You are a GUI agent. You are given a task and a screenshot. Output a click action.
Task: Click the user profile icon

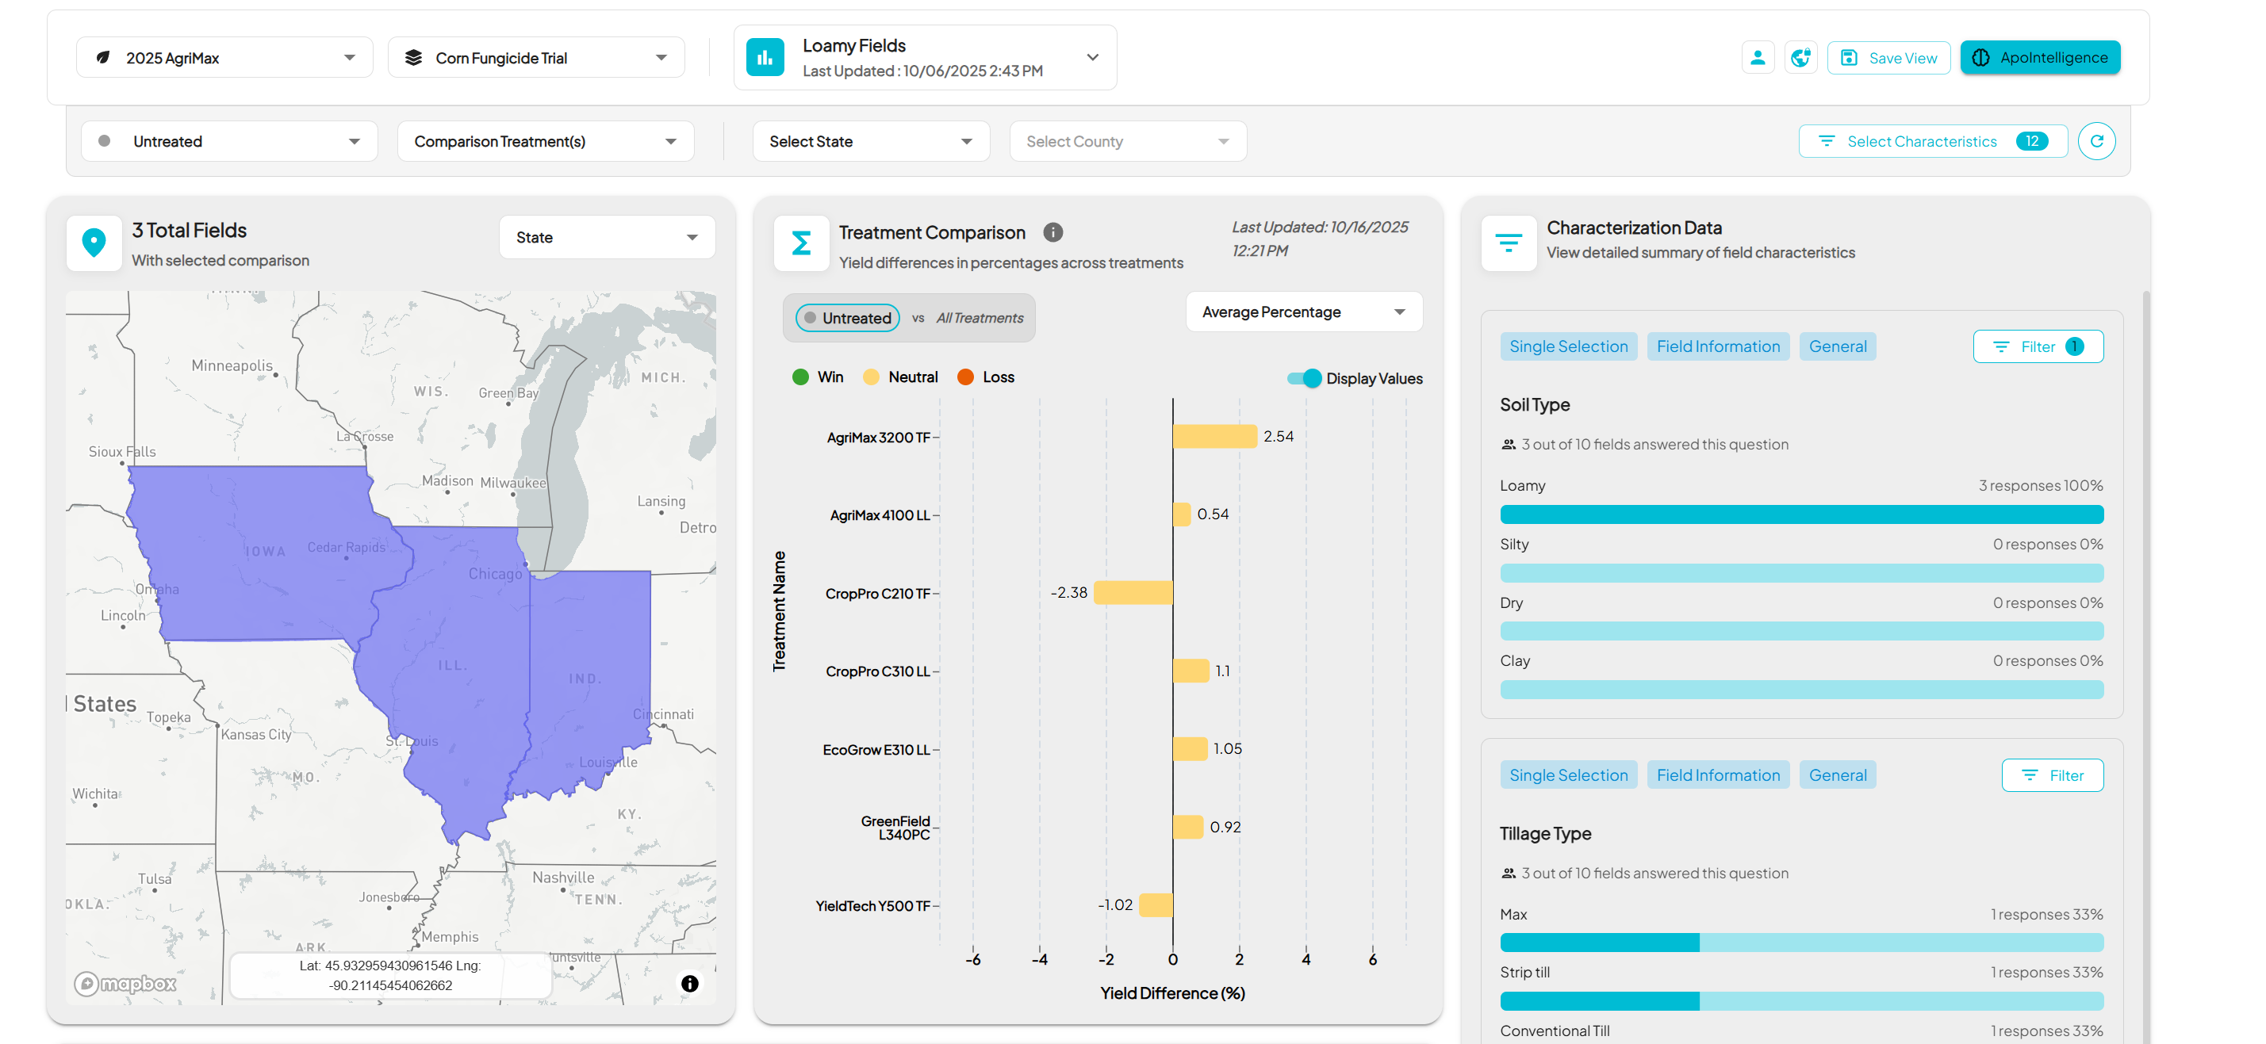[x=1757, y=58]
